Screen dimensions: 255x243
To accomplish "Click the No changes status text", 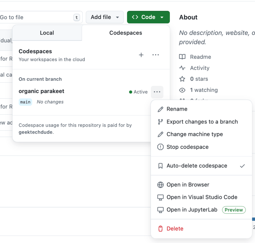I will 50,102.
